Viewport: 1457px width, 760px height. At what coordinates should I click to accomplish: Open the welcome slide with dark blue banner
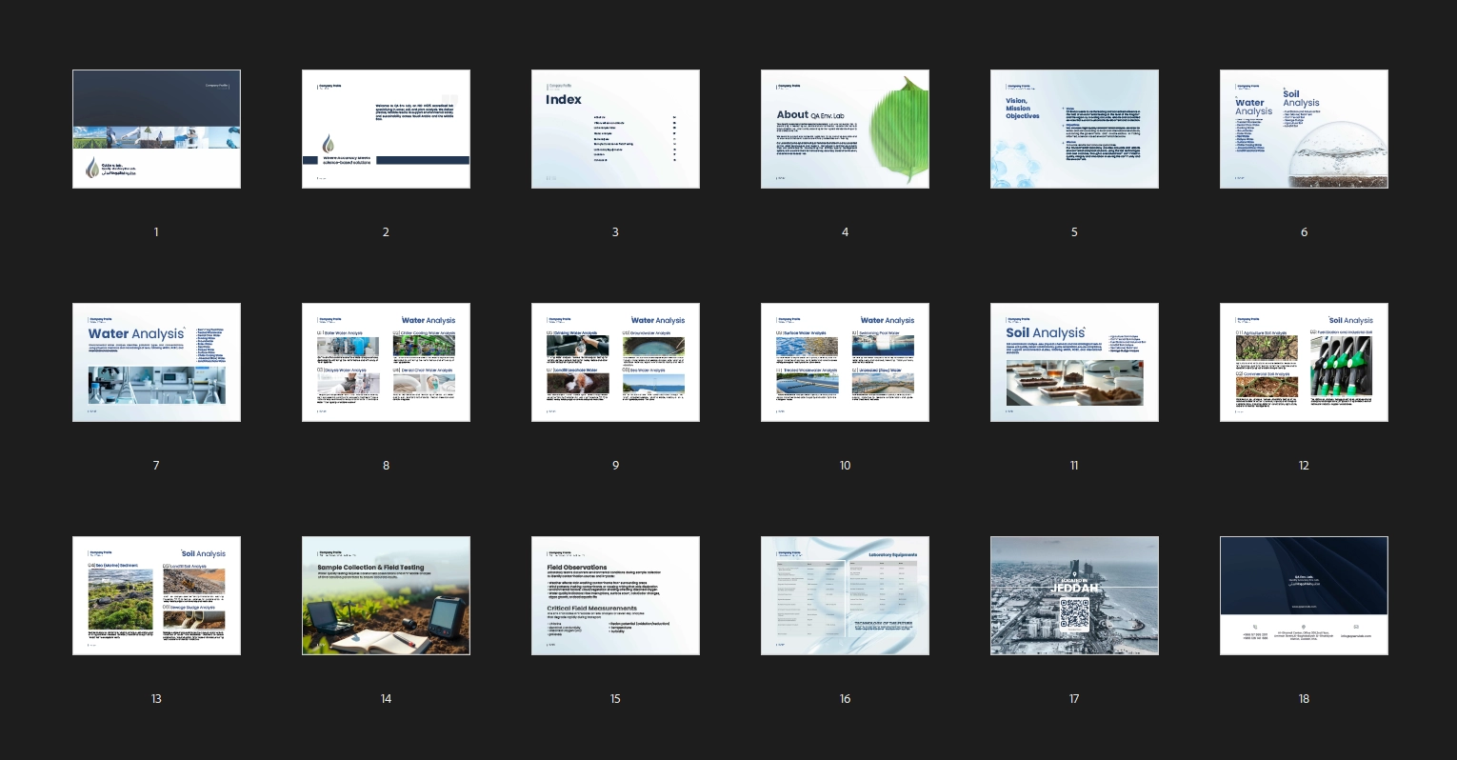[386, 129]
